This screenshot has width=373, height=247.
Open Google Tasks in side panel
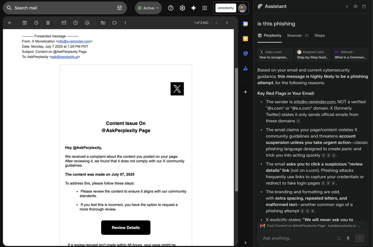[x=245, y=53]
